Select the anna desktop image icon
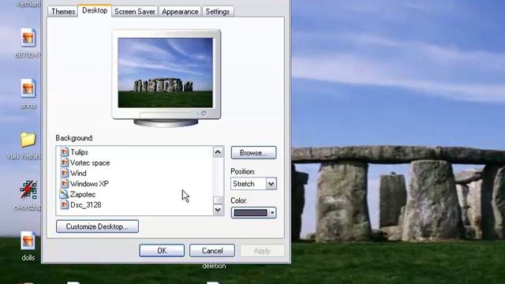Image resolution: width=505 pixels, height=284 pixels. 28,88
